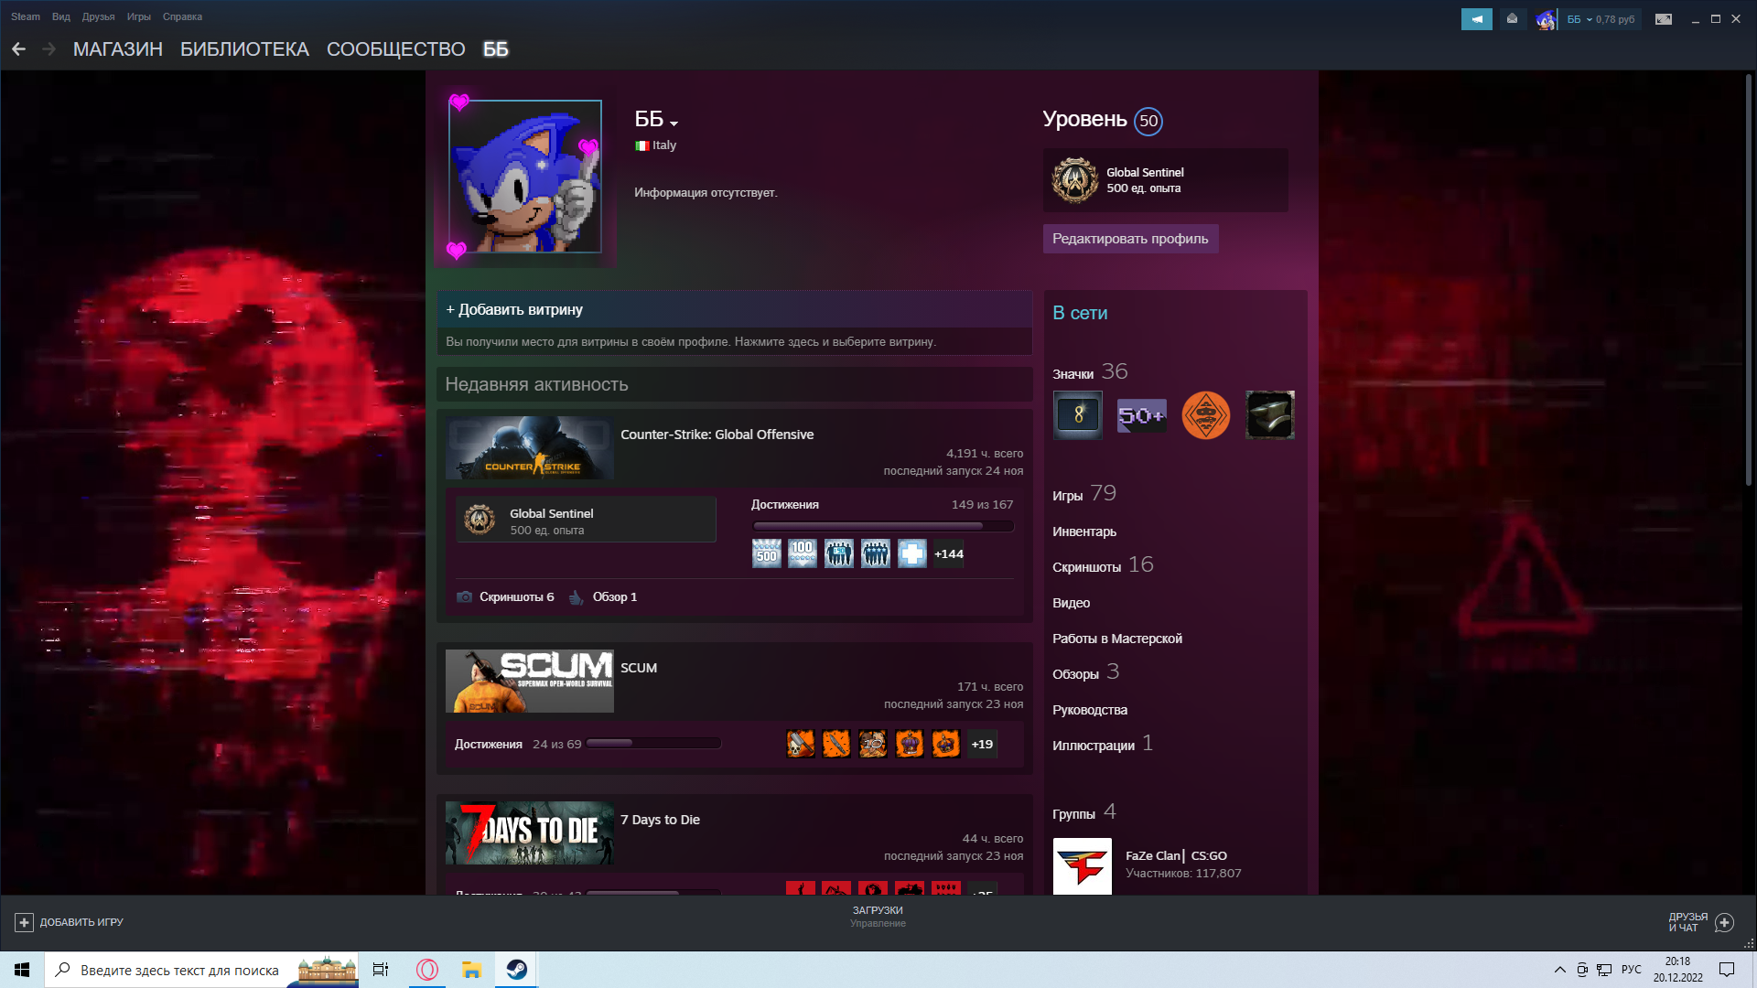Open the announcements megaphone icon

1476,19
